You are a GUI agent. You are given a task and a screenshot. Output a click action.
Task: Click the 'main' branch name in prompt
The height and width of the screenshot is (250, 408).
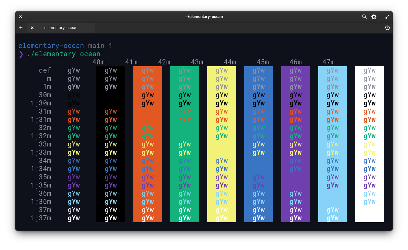[96, 46]
